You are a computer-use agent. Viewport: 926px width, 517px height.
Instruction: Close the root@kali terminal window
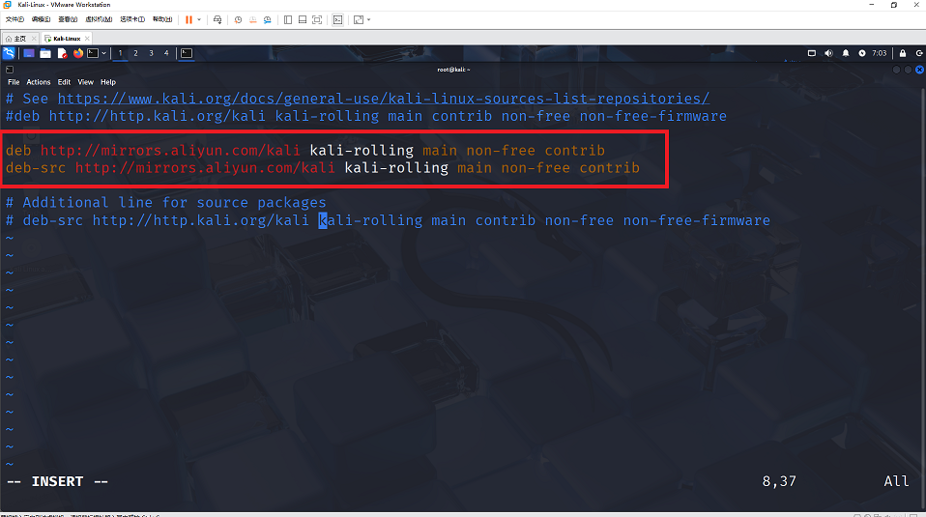(919, 70)
